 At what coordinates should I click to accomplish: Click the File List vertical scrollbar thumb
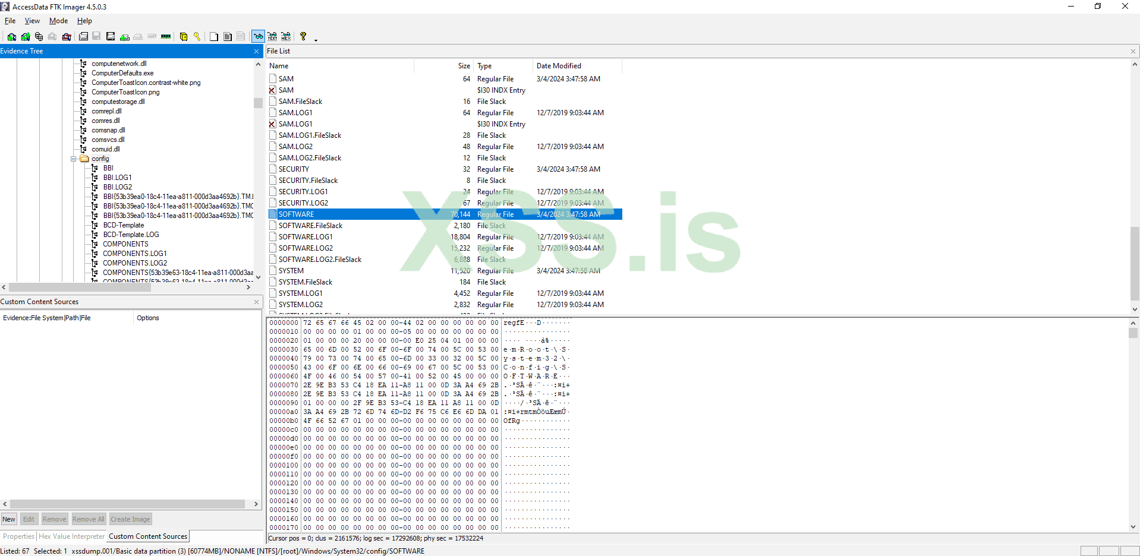(1135, 264)
